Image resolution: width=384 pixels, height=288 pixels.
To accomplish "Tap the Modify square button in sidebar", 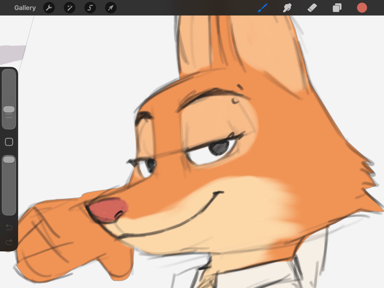I will (x=9, y=142).
